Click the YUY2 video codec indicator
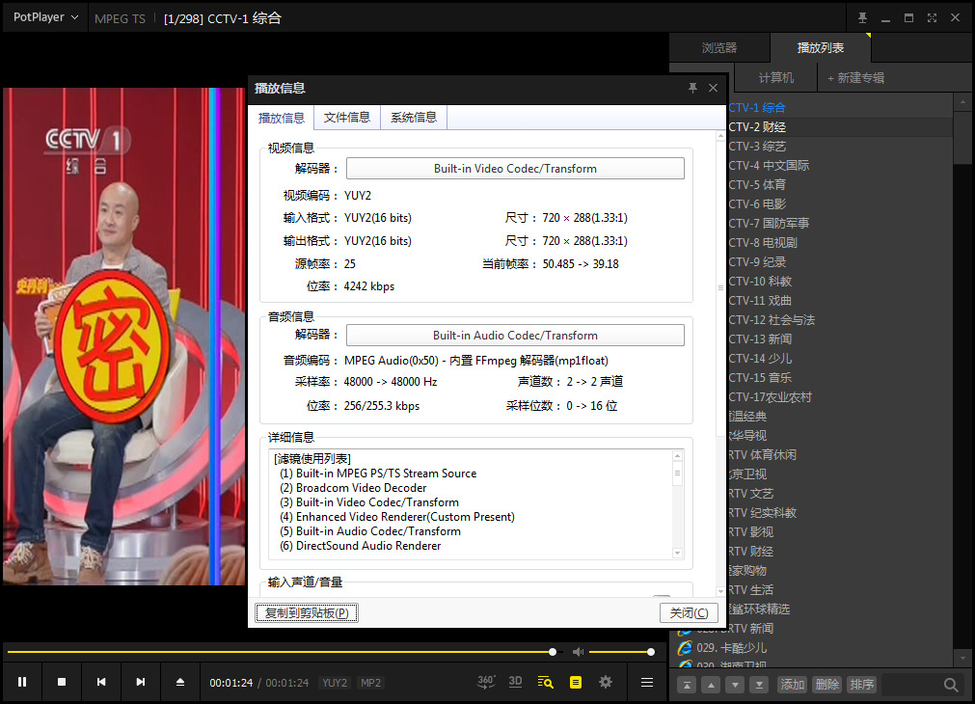Viewport: 975px width, 704px height. pyautogui.click(x=335, y=683)
